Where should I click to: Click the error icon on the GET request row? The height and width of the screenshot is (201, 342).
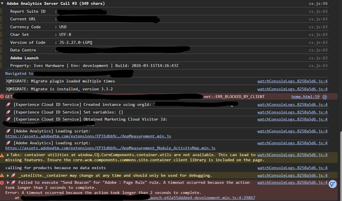2,97
